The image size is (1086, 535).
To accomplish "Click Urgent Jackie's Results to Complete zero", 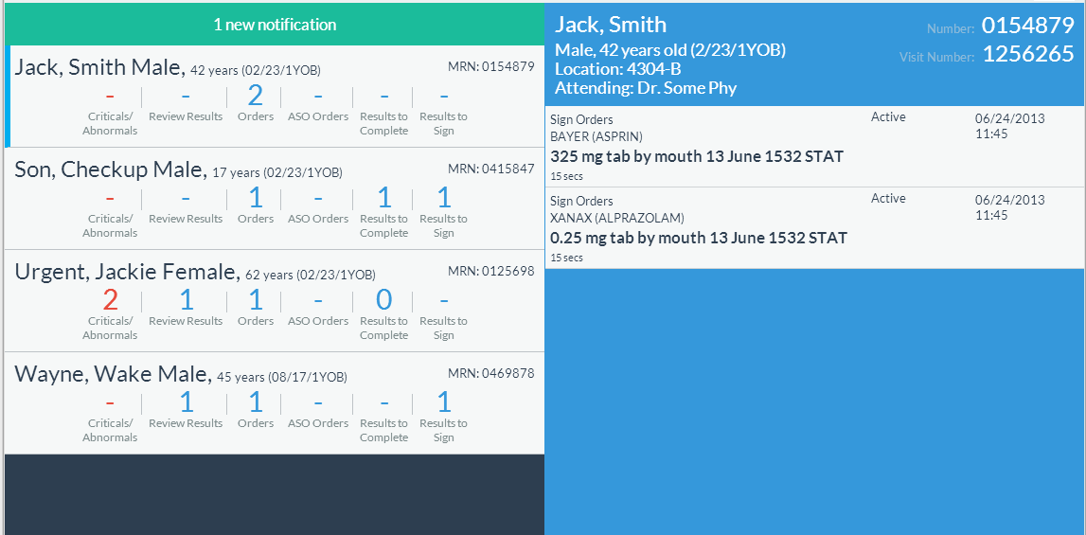I will [x=383, y=300].
